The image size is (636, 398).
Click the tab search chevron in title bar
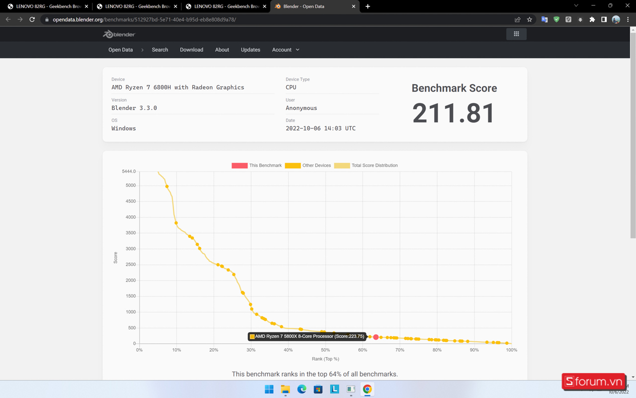tap(576, 5)
